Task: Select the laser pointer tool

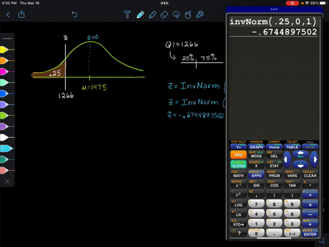Action: point(200,14)
